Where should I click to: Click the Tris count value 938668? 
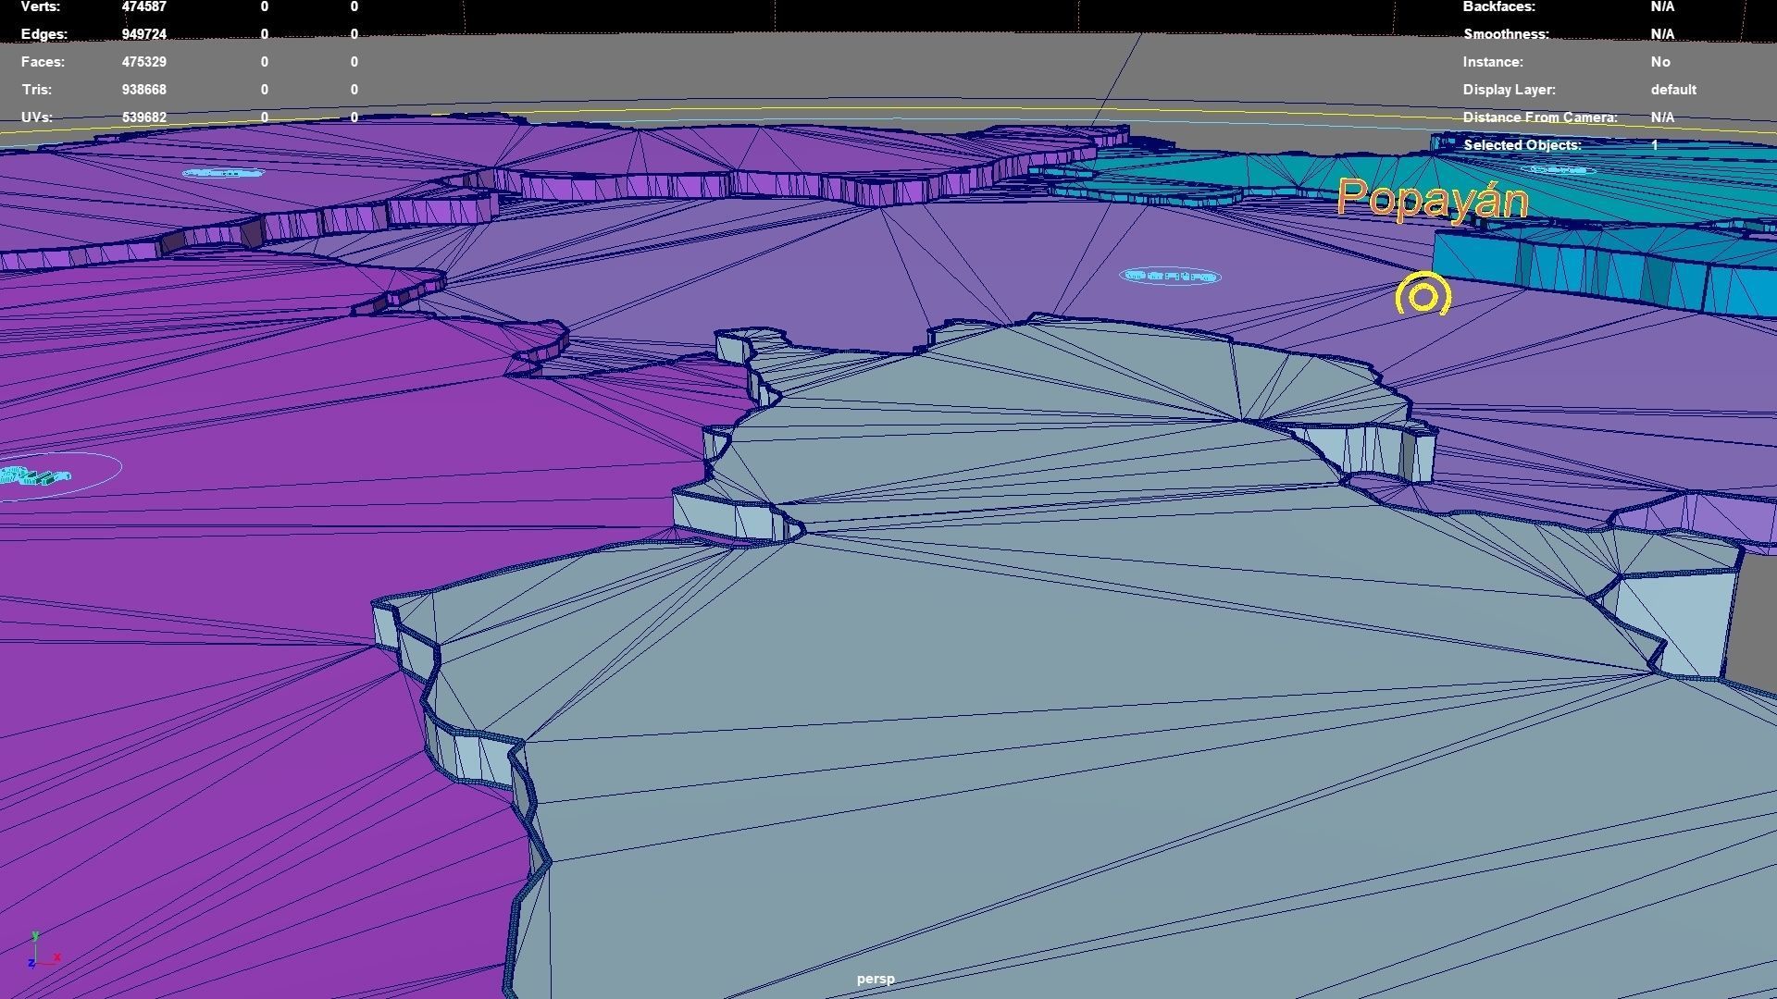pos(143,90)
